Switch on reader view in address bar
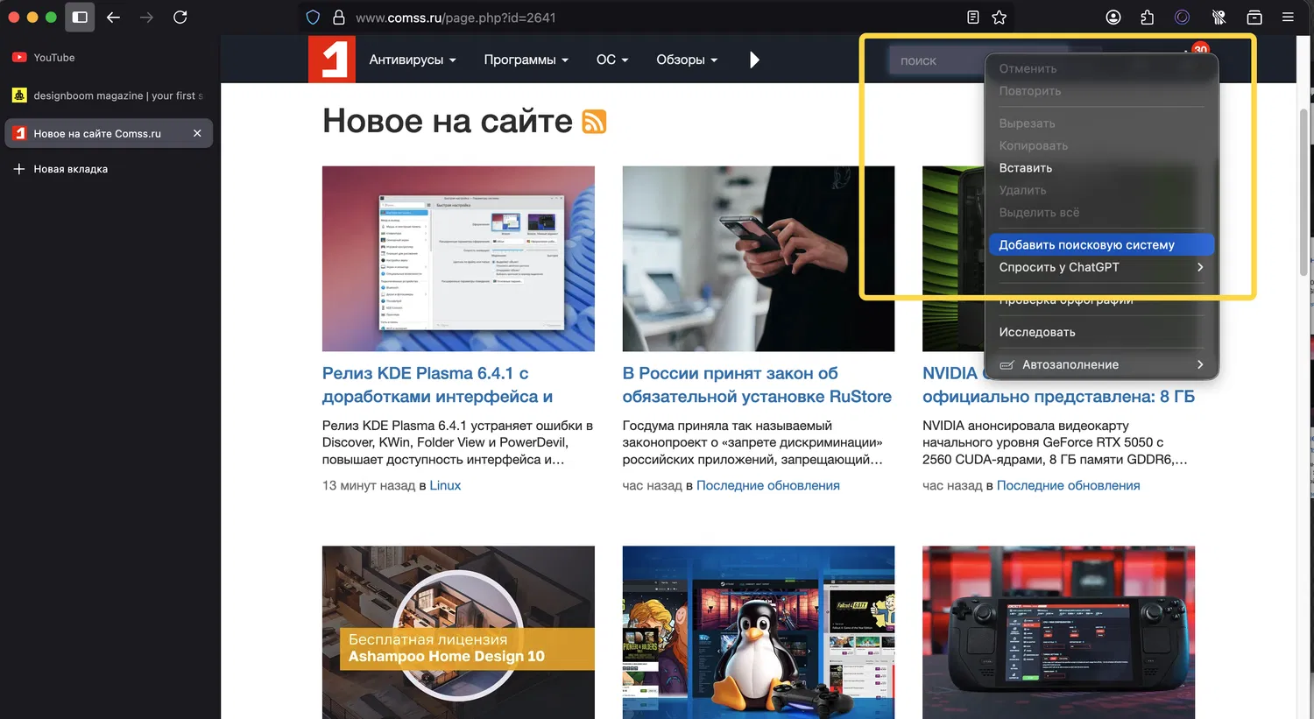The width and height of the screenshot is (1314, 719). pyautogui.click(x=972, y=18)
